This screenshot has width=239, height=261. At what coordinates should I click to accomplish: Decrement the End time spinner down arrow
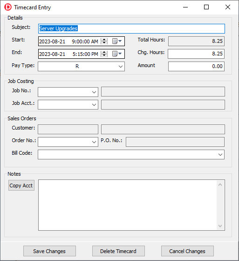(104, 55)
